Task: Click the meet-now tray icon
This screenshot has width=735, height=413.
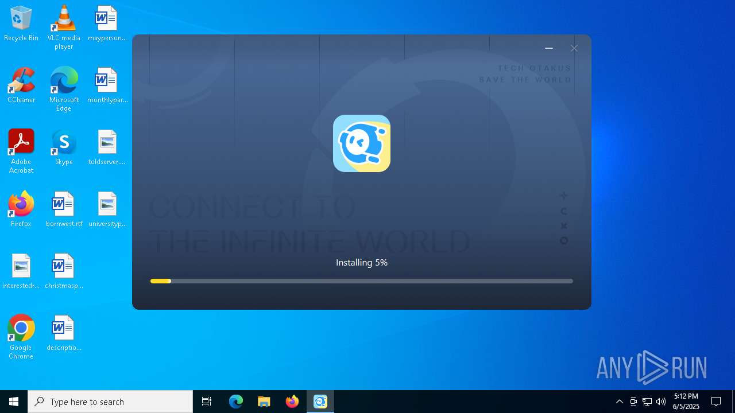Action: (633, 402)
